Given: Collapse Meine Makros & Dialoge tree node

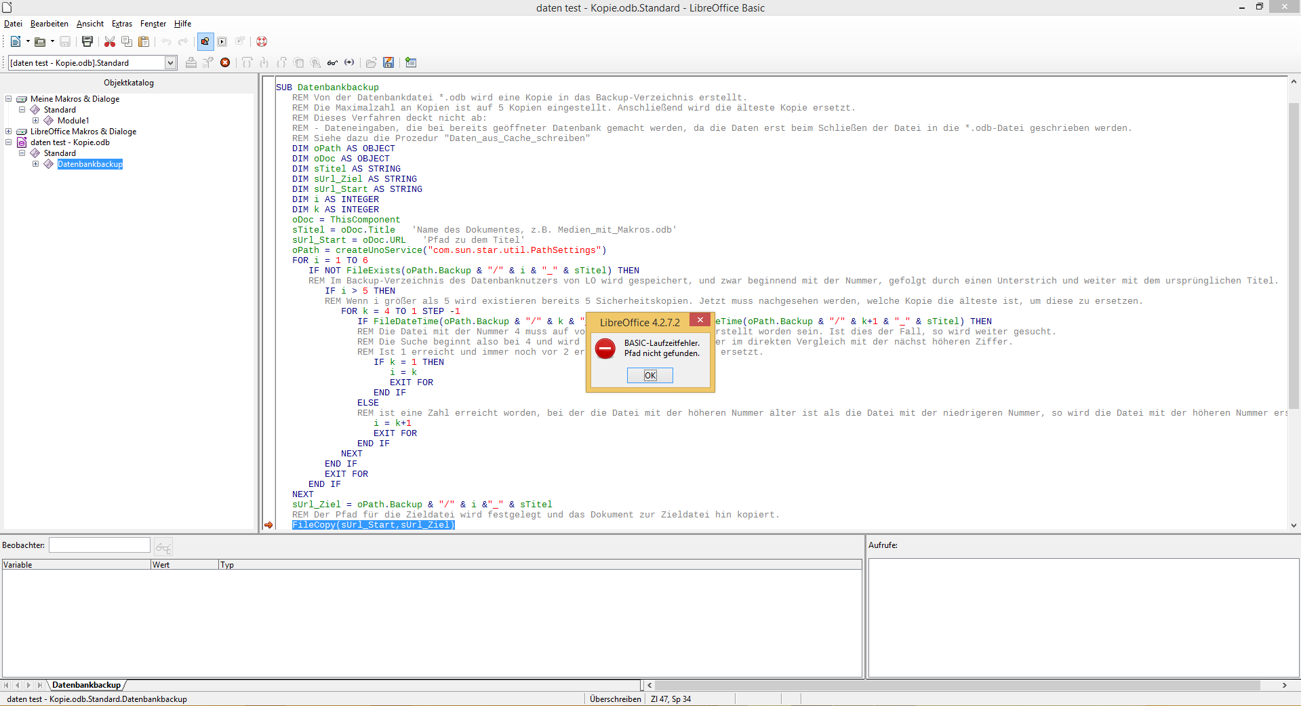Looking at the screenshot, I should coord(9,99).
